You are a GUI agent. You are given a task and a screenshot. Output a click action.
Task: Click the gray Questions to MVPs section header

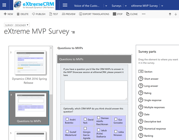pos(94,59)
